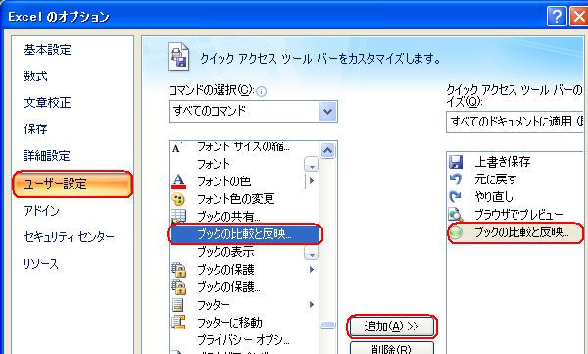The width and height of the screenshot is (588, 354).
Task: Expand the フッター submenu arrow
Action: [x=312, y=304]
